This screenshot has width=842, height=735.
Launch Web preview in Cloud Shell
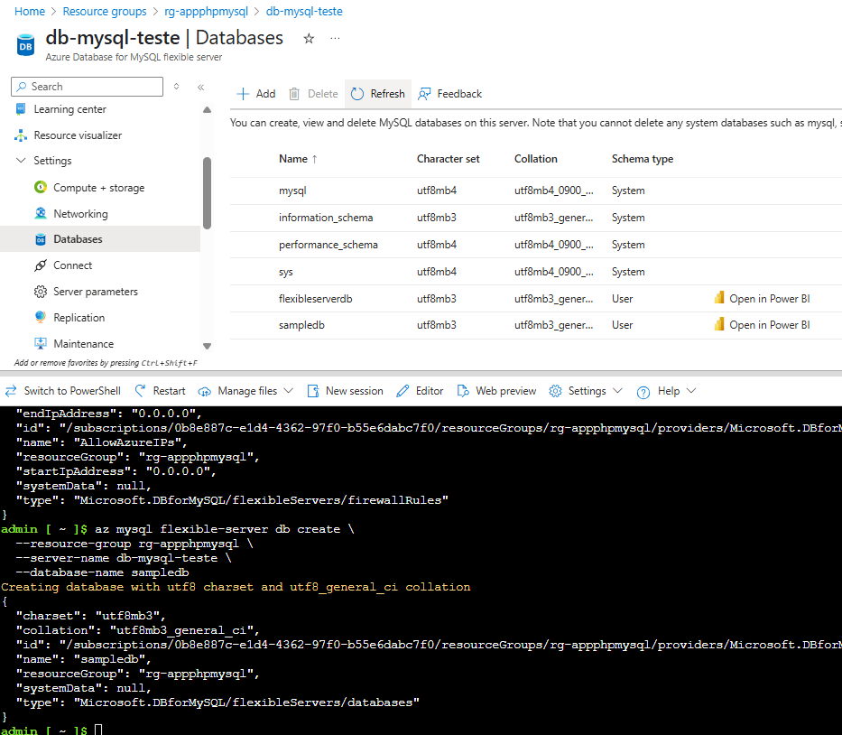click(x=496, y=391)
